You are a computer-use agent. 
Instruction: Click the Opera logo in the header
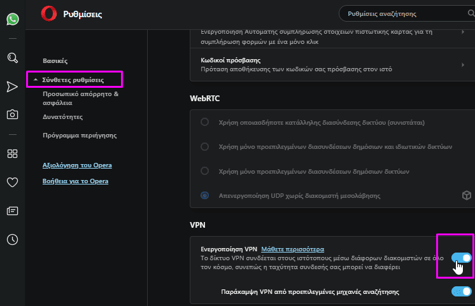(49, 14)
